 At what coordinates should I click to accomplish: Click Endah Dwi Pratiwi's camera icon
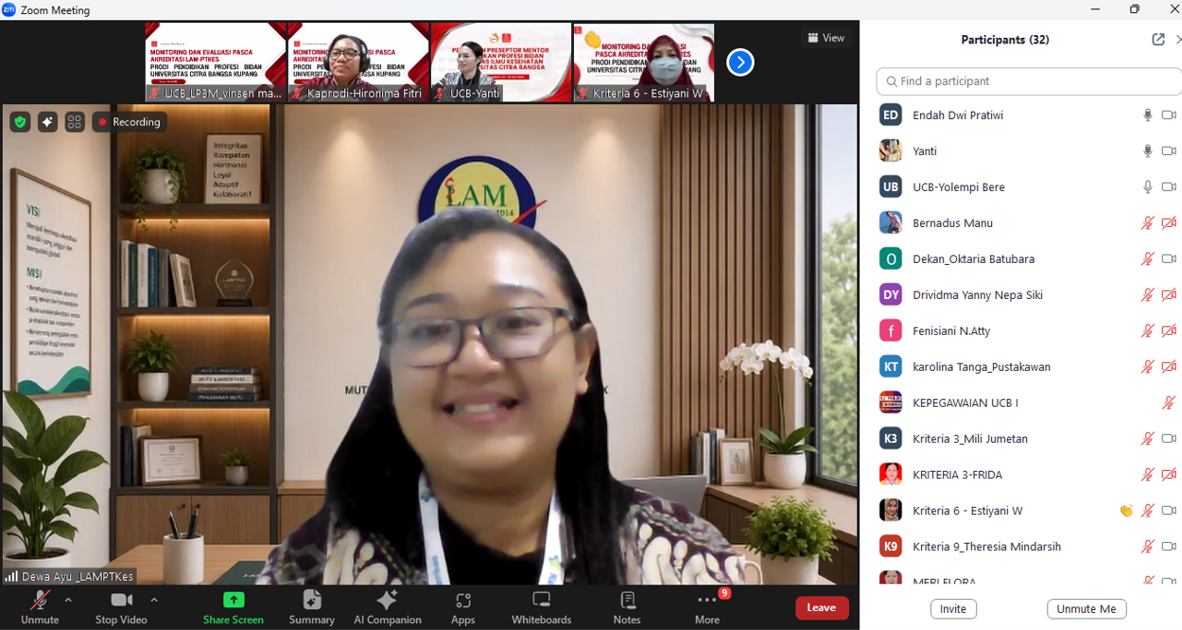1169,115
